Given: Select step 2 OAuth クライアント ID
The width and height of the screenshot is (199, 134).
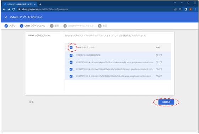Looking at the screenshot, I should click(33, 26).
